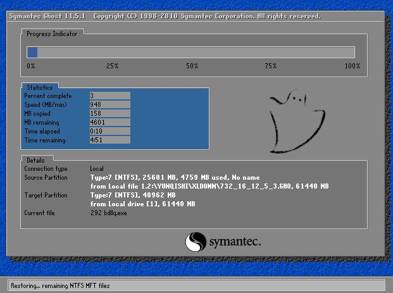Click the MB remaining value showing 4601
Viewport: 393px width, 293px height.
click(x=109, y=122)
